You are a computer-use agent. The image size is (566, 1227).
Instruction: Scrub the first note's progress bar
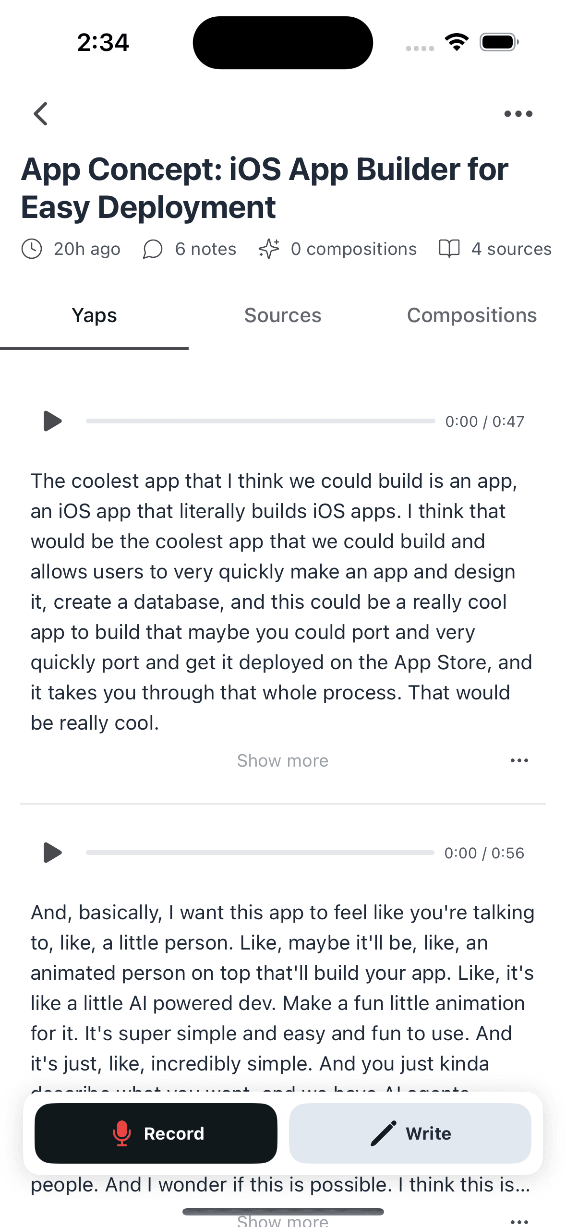(259, 421)
